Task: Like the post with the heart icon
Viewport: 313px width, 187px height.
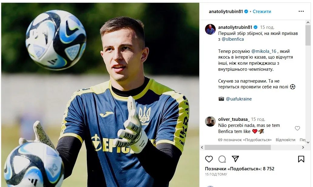Action: [x=209, y=159]
